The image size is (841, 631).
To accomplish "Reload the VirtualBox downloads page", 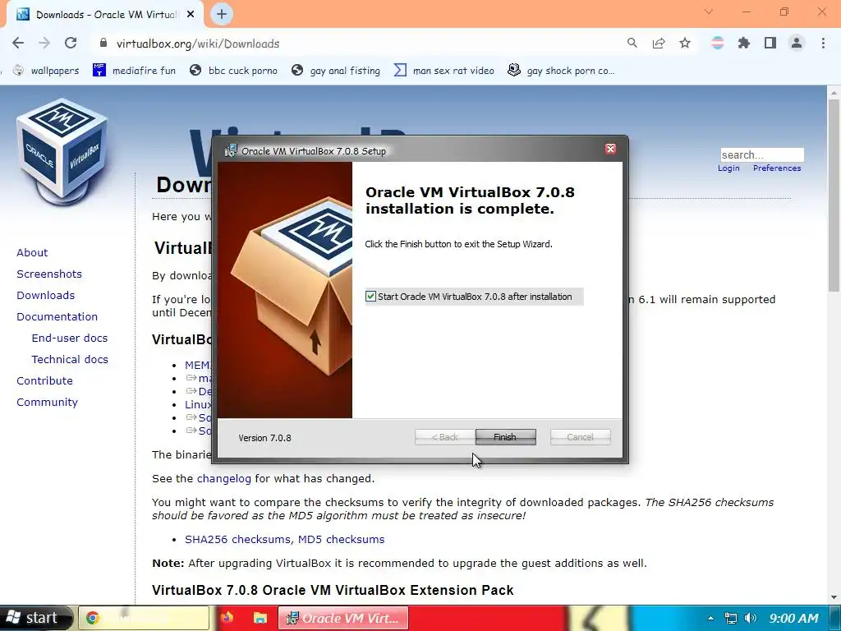I will (x=71, y=44).
